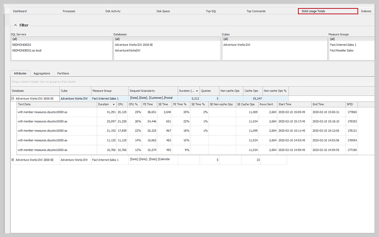Sort results by the Cache Ops column
The width and height of the screenshot is (379, 237).
[252, 91]
